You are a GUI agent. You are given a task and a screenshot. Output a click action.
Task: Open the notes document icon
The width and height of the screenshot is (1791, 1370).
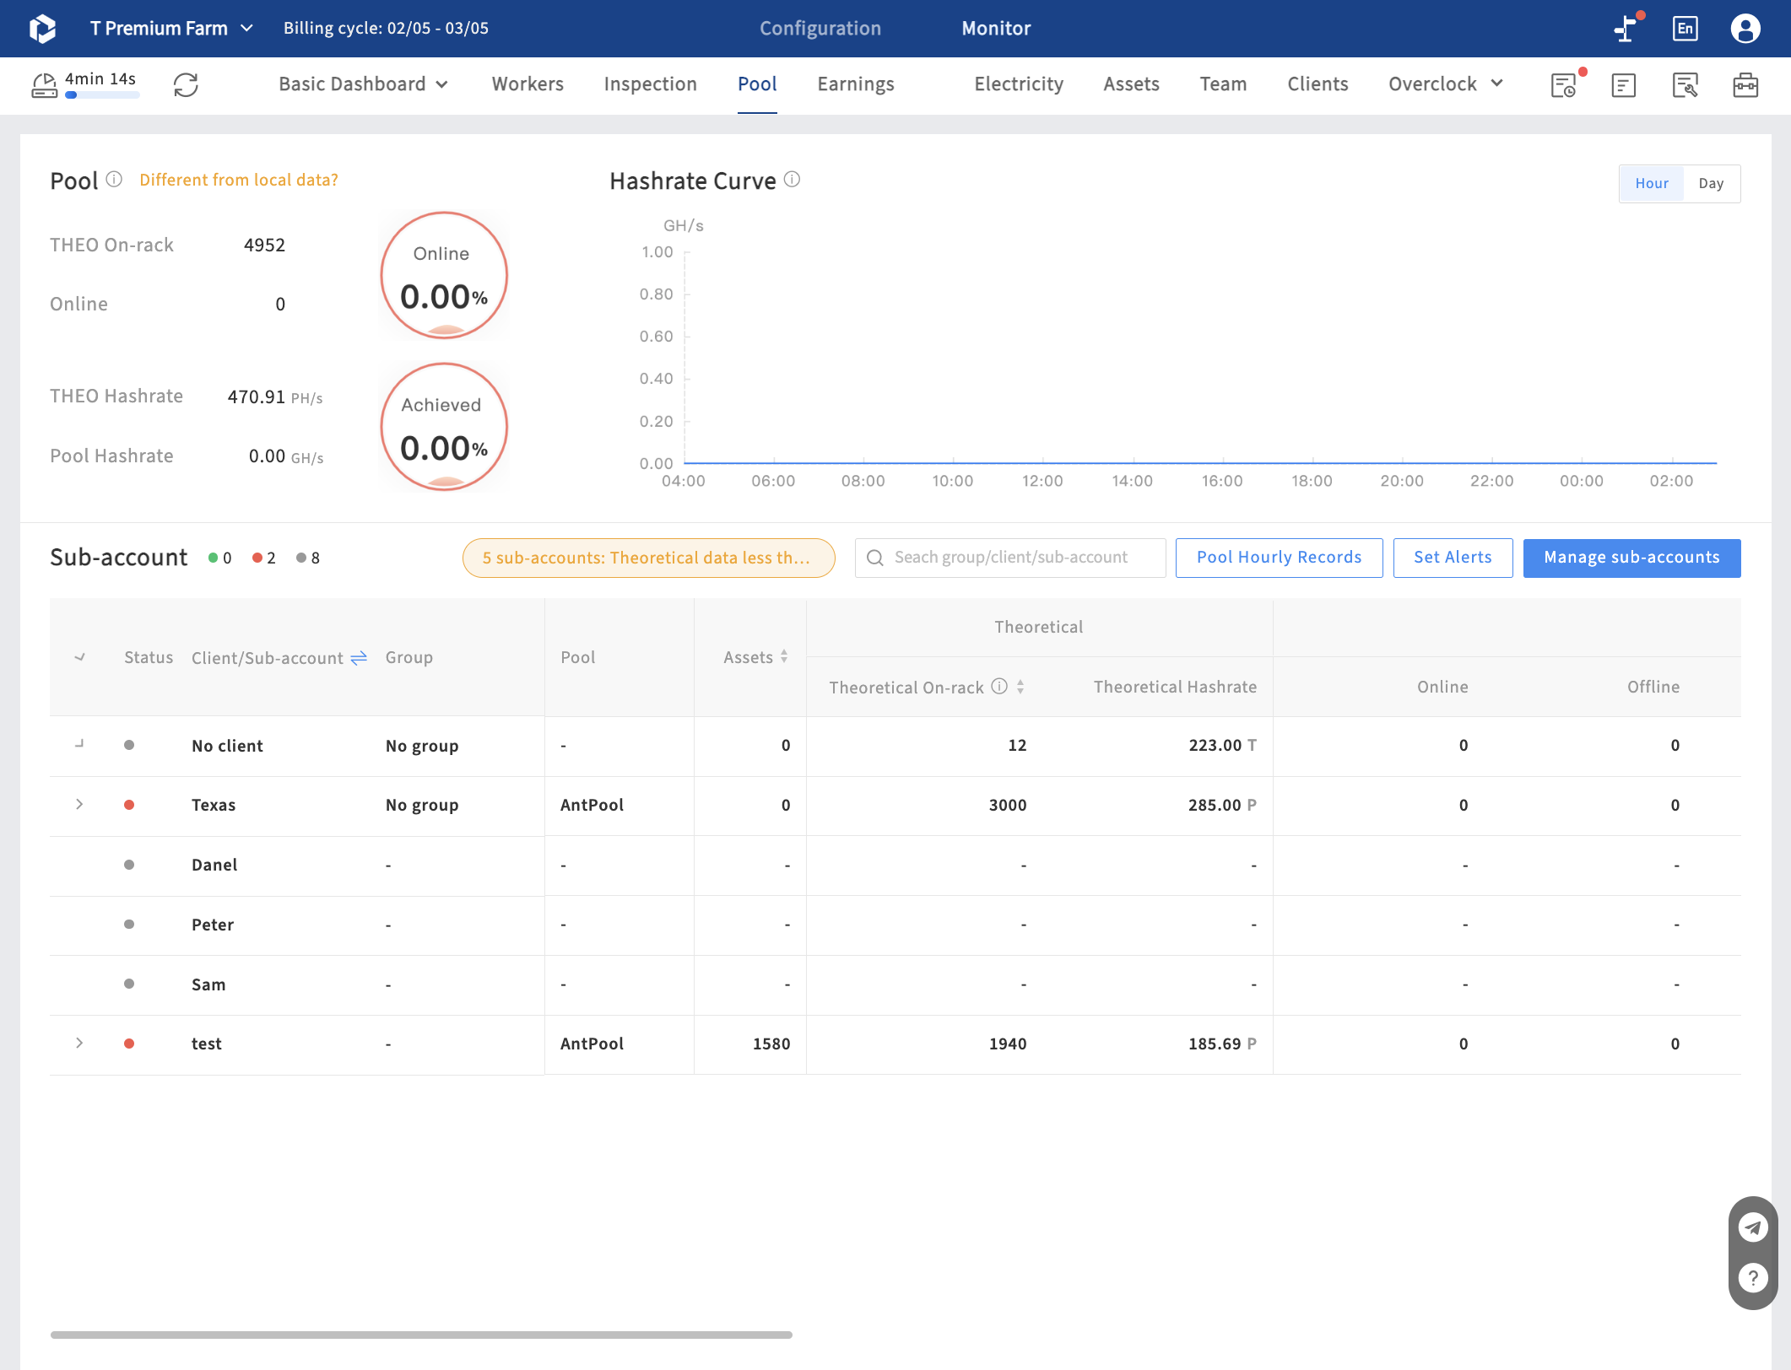[x=1623, y=84]
